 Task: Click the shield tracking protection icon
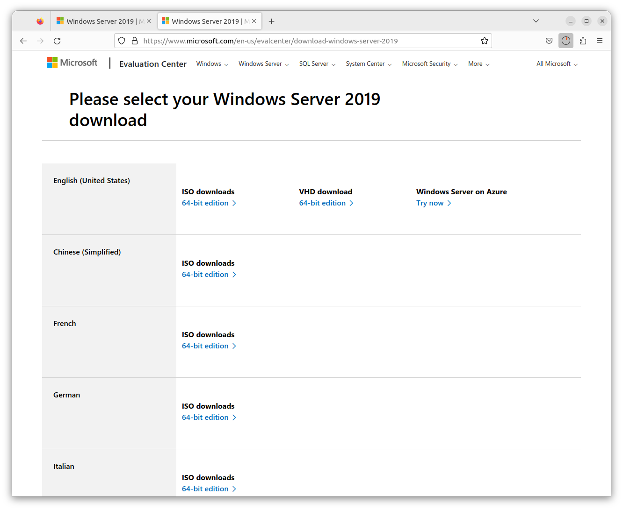click(122, 41)
